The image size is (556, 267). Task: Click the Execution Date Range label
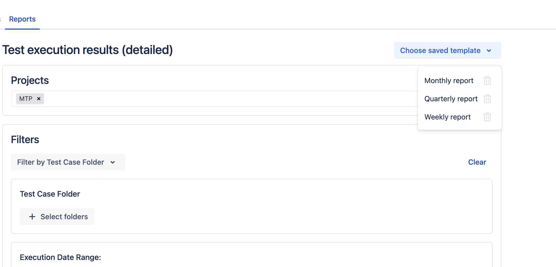pyautogui.click(x=60, y=257)
